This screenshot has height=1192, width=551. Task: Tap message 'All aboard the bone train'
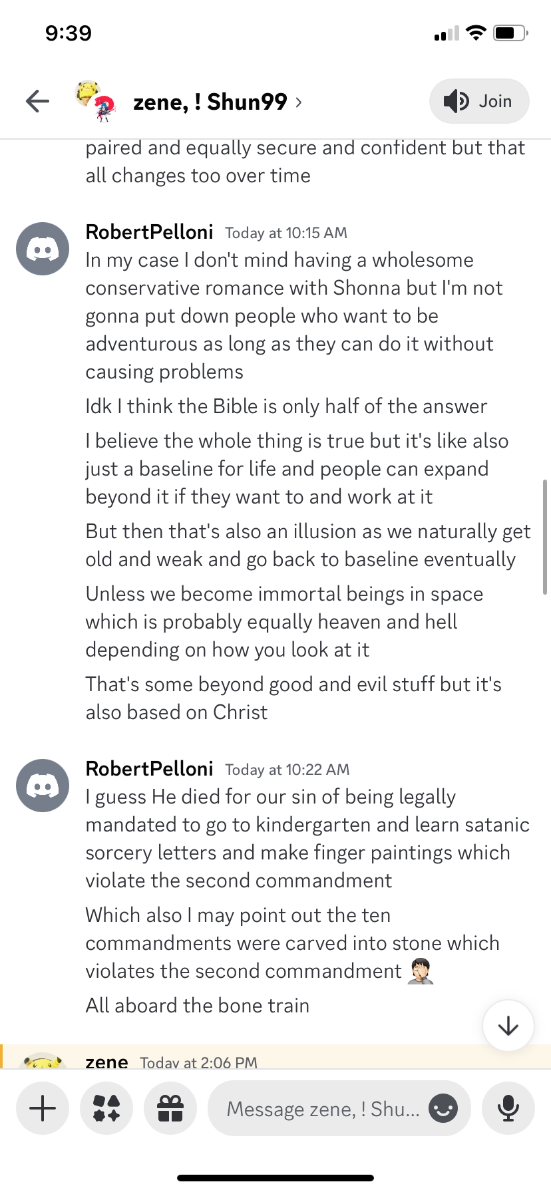(197, 1005)
